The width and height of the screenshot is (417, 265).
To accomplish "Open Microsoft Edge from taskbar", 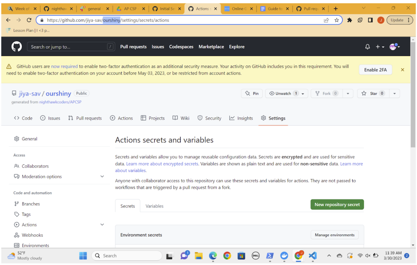I will point(213,256).
